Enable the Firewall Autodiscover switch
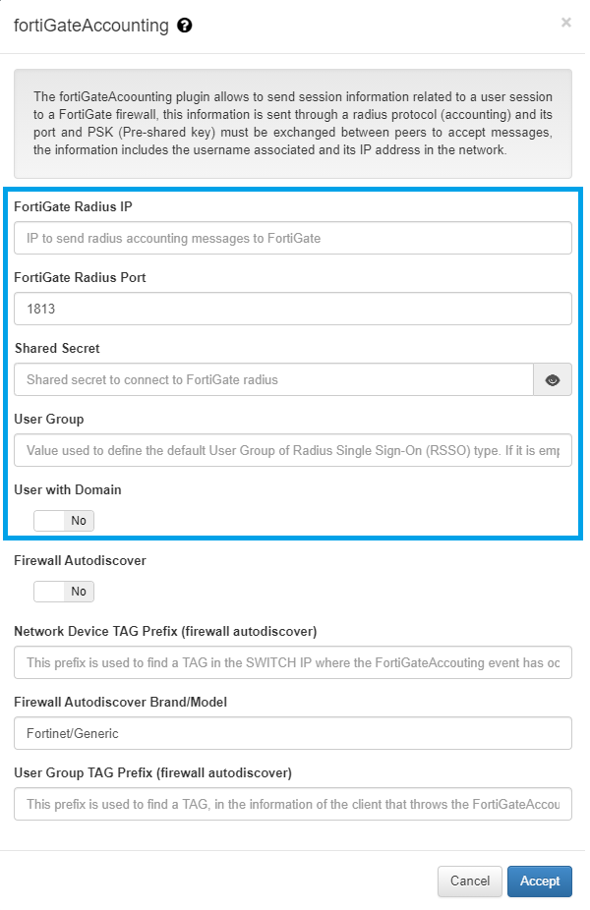 click(x=64, y=592)
